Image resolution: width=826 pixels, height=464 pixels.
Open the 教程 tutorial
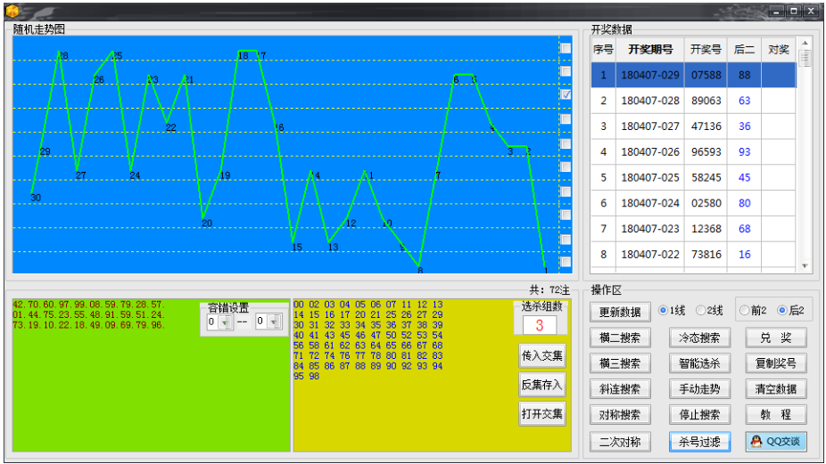(x=775, y=414)
